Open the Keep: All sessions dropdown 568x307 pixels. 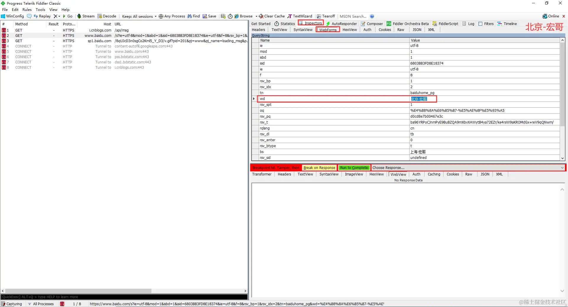(x=139, y=16)
